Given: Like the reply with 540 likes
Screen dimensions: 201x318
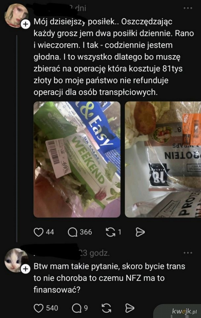Looking at the screenshot, I should click(39, 308).
